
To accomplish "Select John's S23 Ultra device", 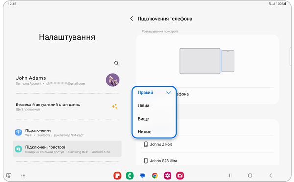I will tap(207, 161).
